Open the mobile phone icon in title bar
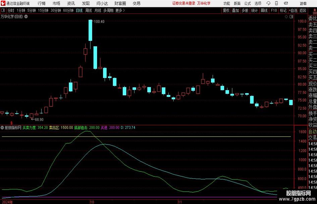Image resolution: width=317 pixels, height=204 pixels. point(276,3)
